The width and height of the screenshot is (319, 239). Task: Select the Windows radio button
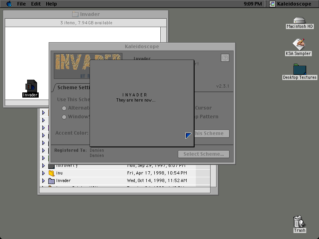pos(64,117)
